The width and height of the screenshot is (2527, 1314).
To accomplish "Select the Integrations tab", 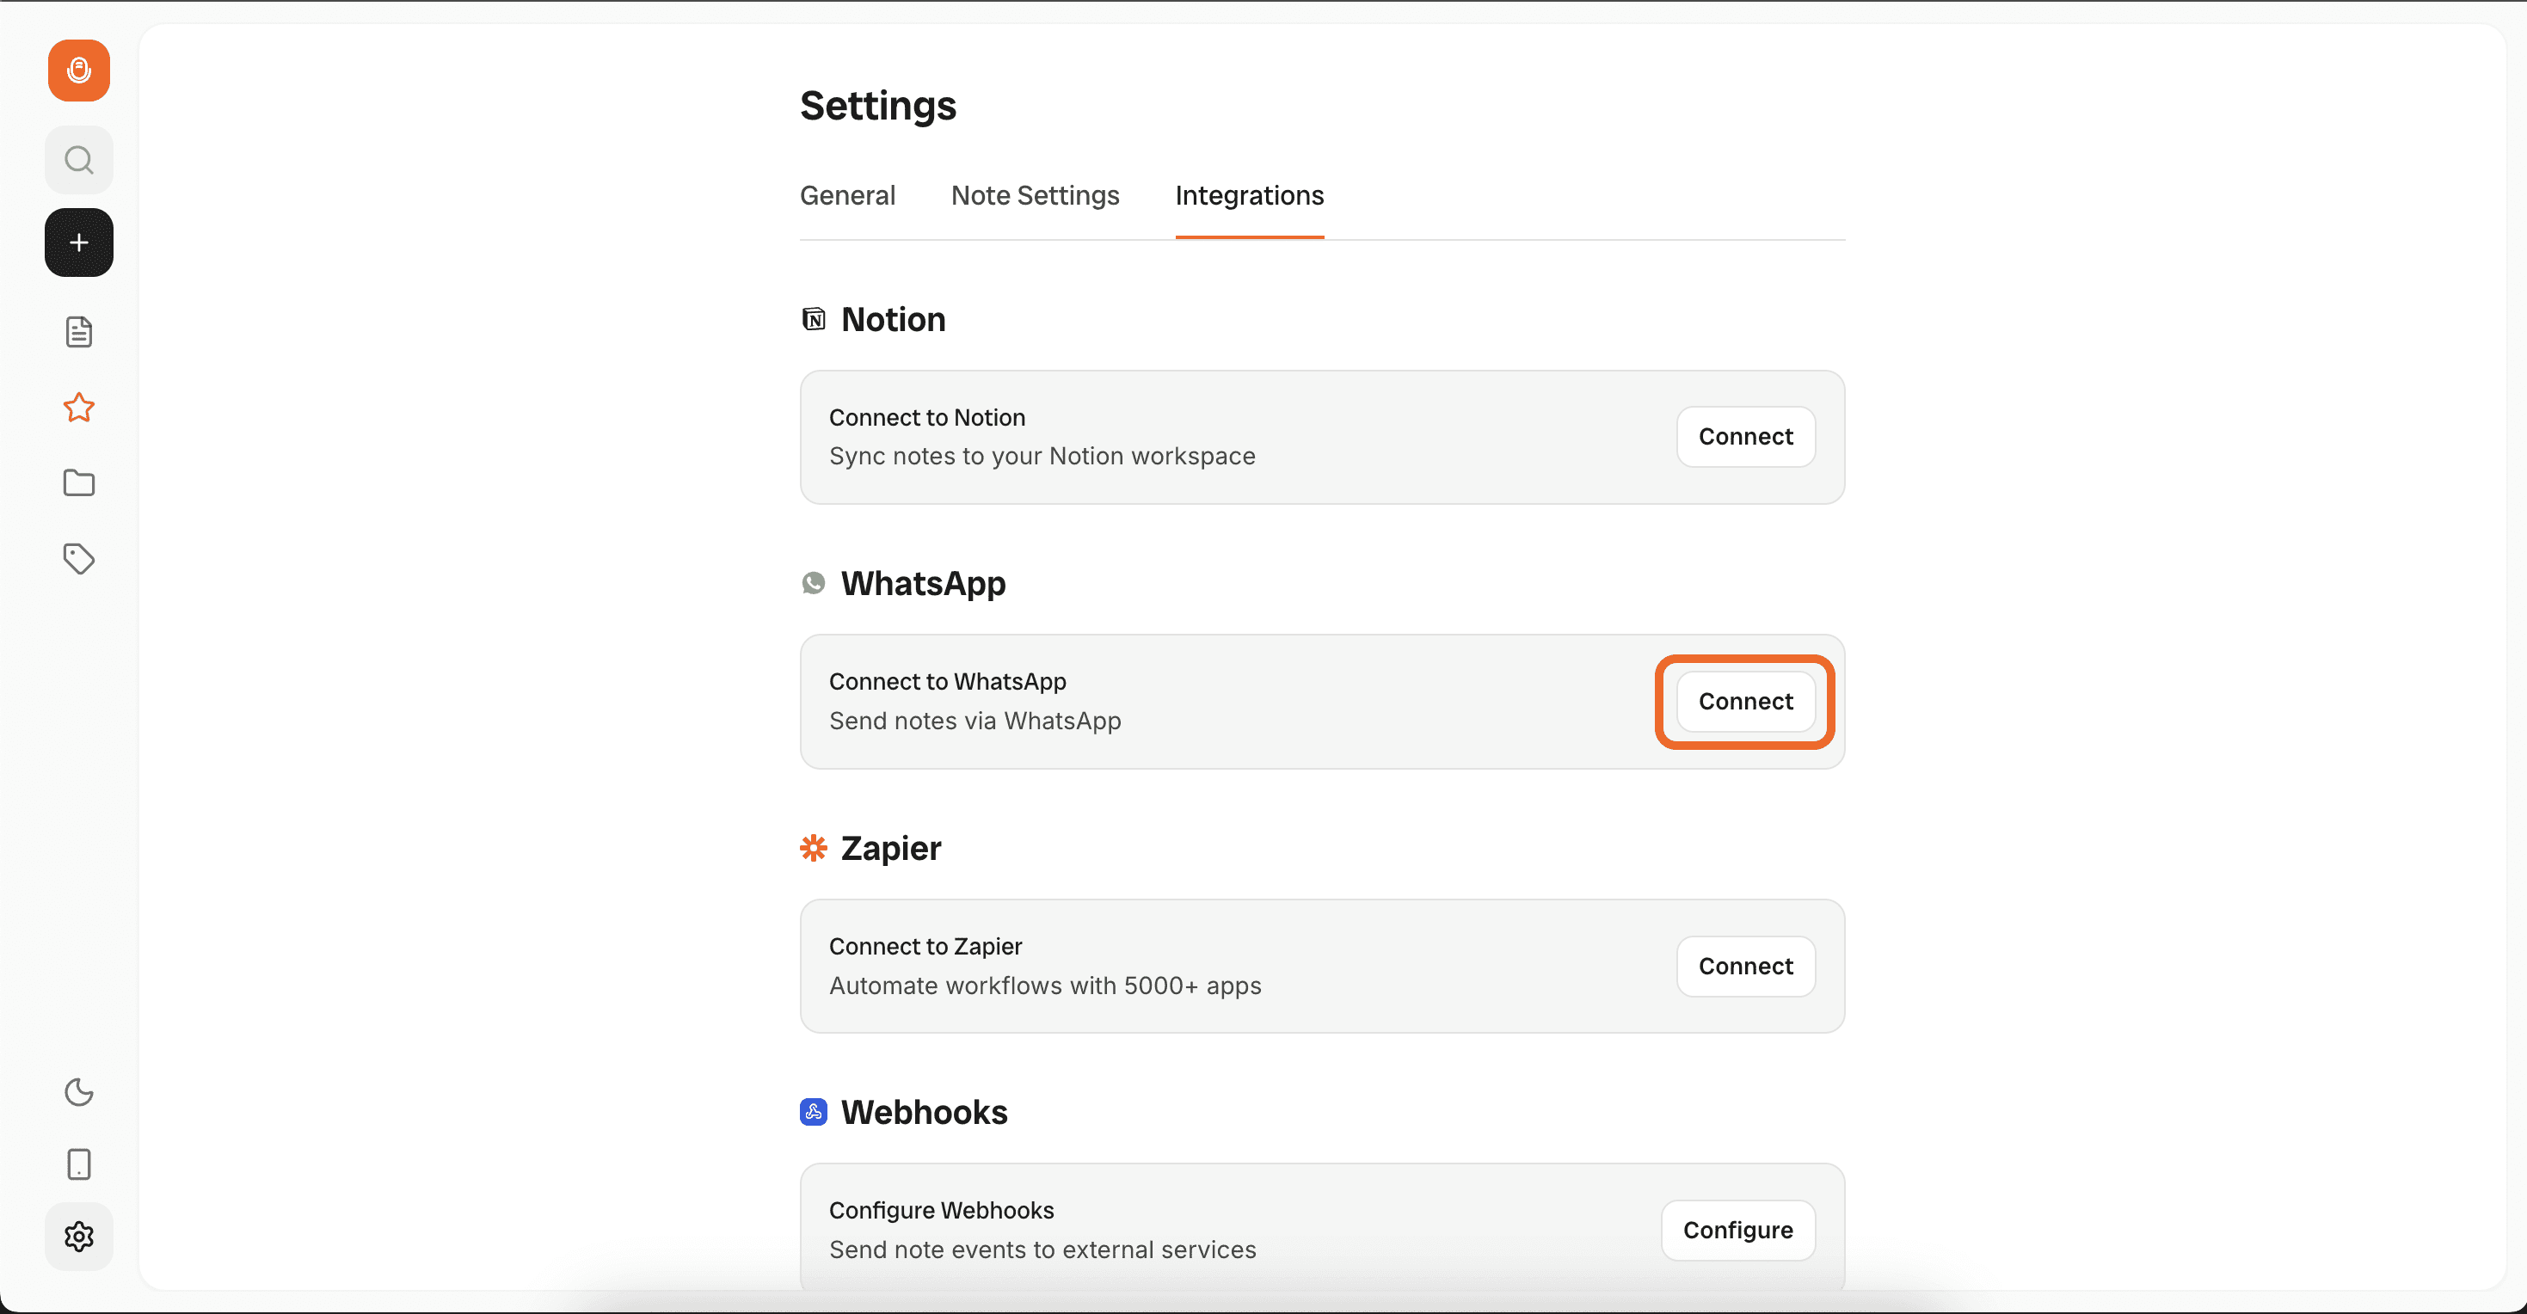I will click(x=1249, y=195).
